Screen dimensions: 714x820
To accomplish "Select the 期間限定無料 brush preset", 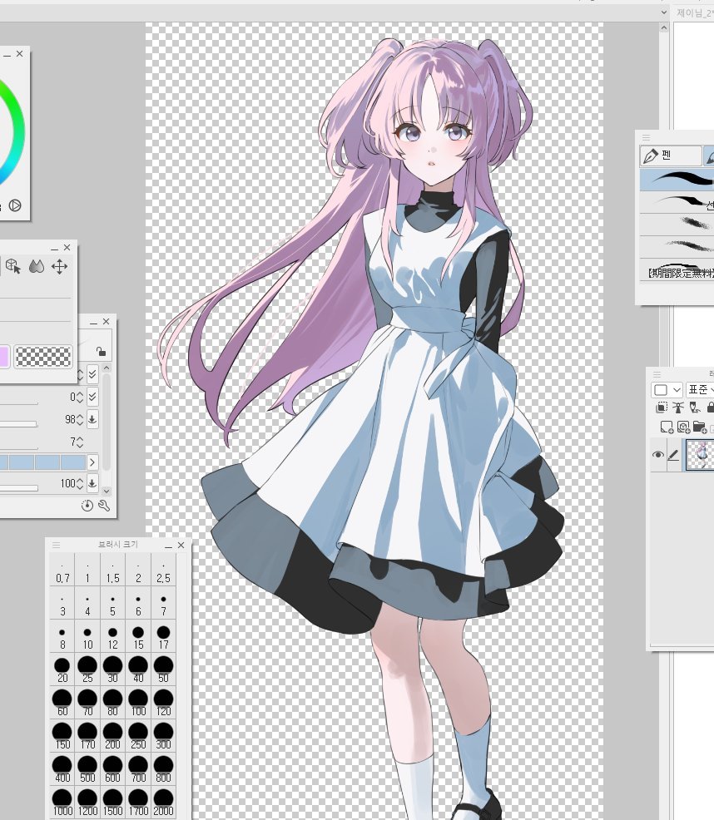I will click(677, 269).
